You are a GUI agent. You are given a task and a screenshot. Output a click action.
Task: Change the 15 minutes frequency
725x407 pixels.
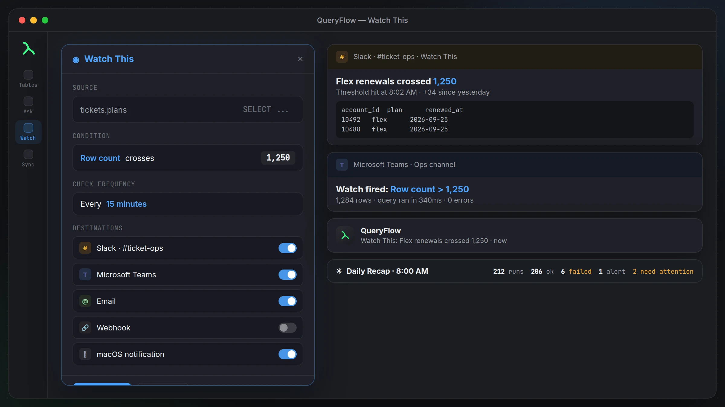click(126, 204)
